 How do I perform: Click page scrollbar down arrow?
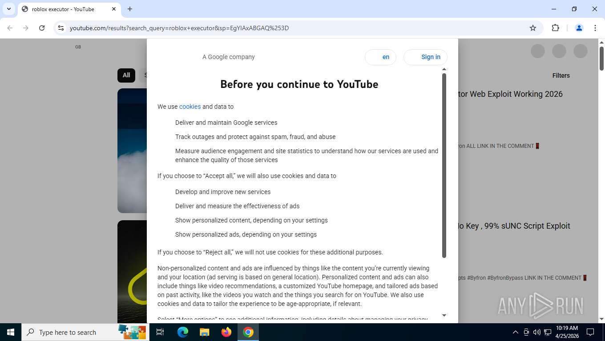click(x=601, y=319)
